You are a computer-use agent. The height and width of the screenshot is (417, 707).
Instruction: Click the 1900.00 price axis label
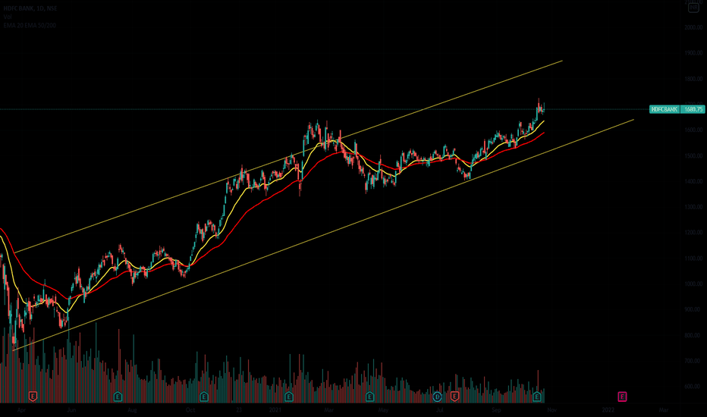693,53
